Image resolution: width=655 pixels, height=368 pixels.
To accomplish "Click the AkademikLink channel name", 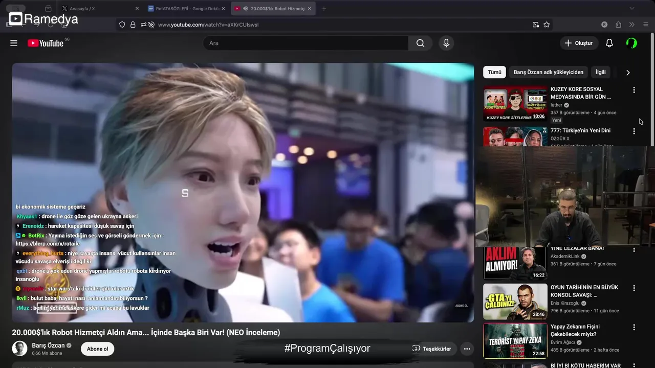I will tap(565, 256).
